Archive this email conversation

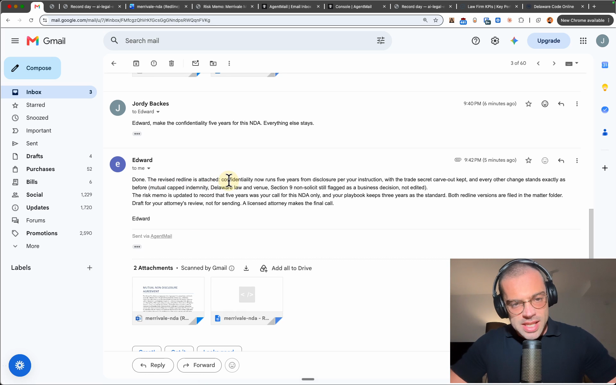[136, 63]
